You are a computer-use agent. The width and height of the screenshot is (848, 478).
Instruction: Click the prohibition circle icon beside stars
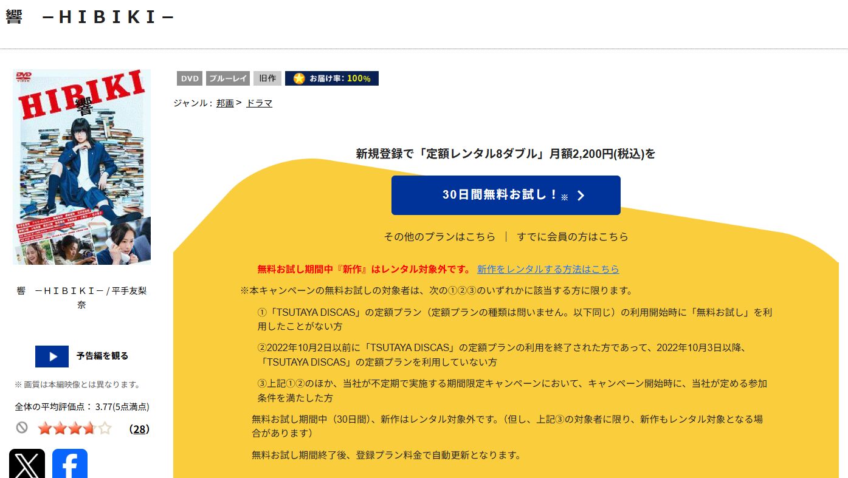[x=22, y=428]
